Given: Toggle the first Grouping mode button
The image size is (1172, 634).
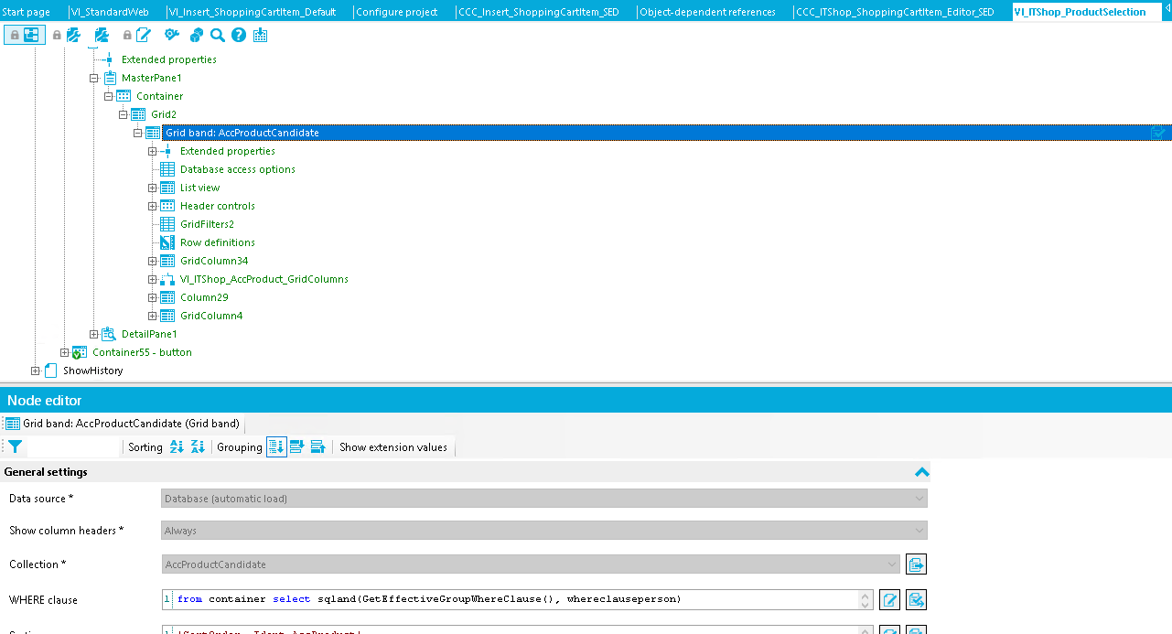Looking at the screenshot, I should click(276, 447).
